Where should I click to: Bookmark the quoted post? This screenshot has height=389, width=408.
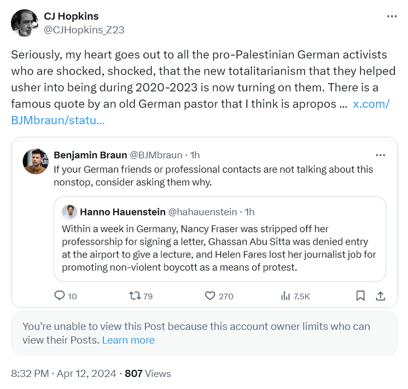[360, 295]
